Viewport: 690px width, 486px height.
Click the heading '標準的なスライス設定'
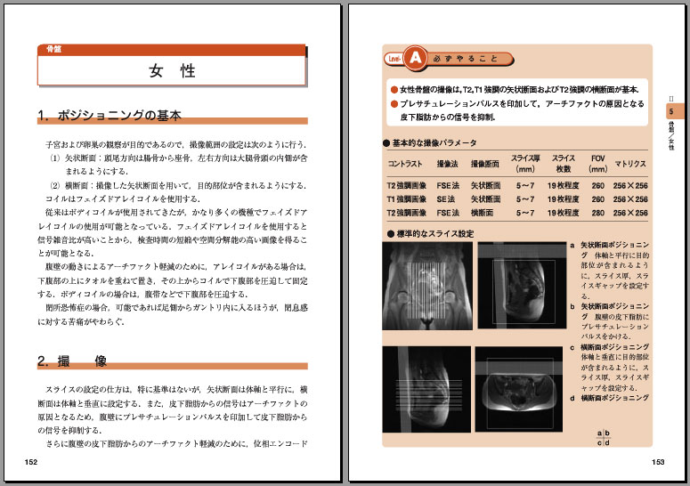coord(430,233)
